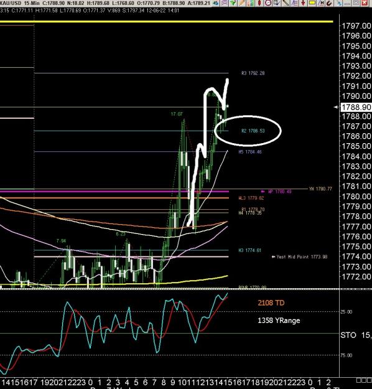Select the yellow rectangle drawing tool
372x389 pixels.
coord(312,2)
